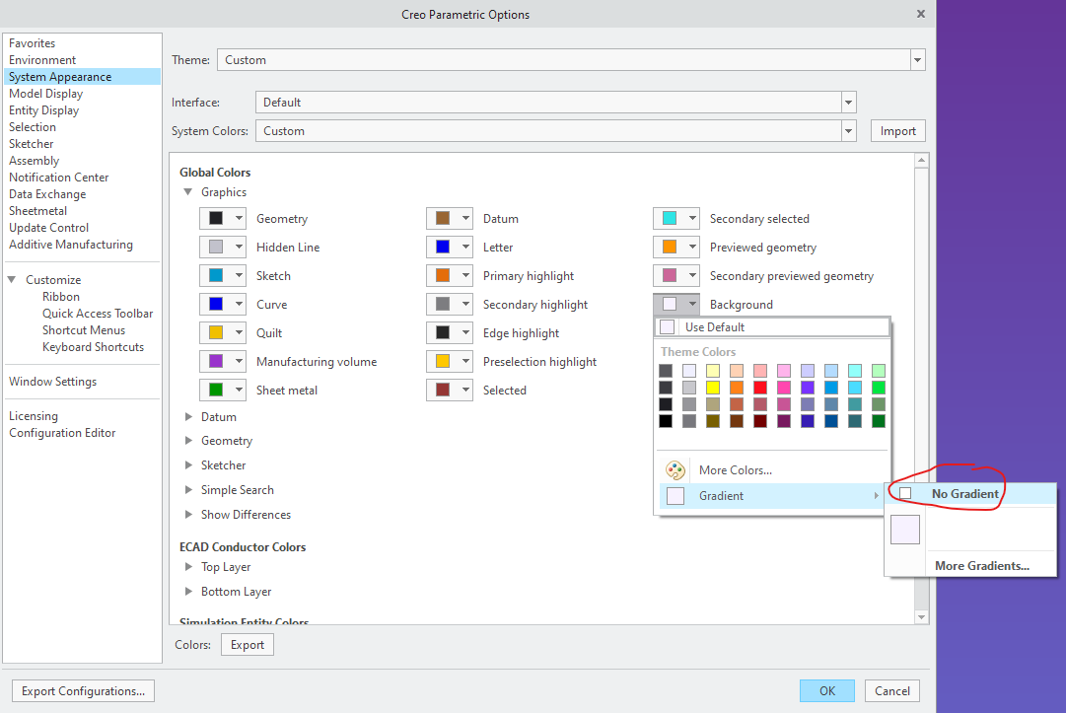Click the Import button
Screen dimensions: 1066x713
(x=897, y=129)
